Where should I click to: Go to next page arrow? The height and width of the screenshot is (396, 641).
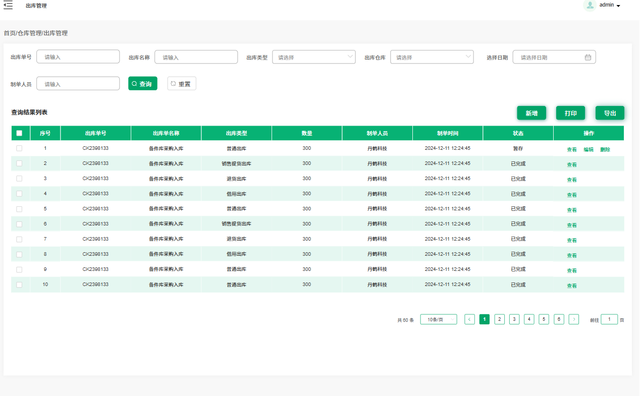tap(573, 319)
